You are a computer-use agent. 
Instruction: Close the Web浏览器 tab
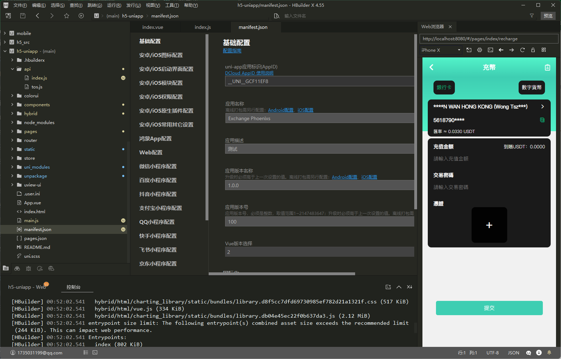point(450,27)
